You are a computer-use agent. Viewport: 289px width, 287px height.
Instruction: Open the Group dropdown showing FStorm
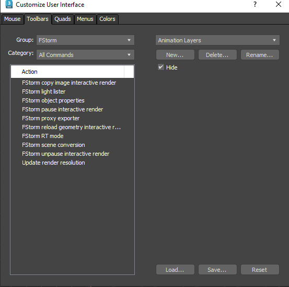coord(85,40)
